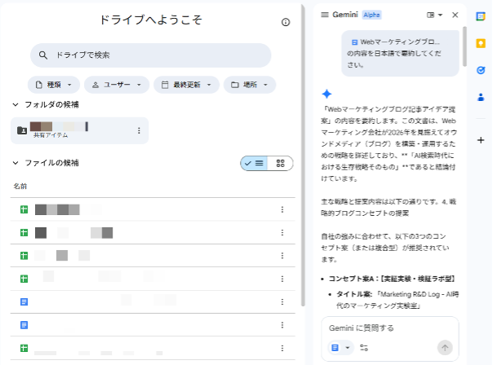Collapse the フォルダの候補 section
The image size is (493, 365).
click(x=16, y=104)
